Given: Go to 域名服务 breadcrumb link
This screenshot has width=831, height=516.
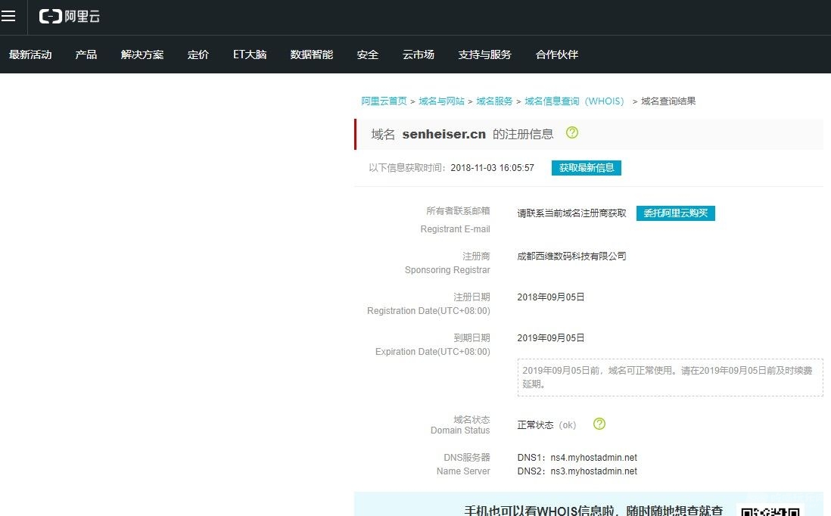Looking at the screenshot, I should click(494, 101).
